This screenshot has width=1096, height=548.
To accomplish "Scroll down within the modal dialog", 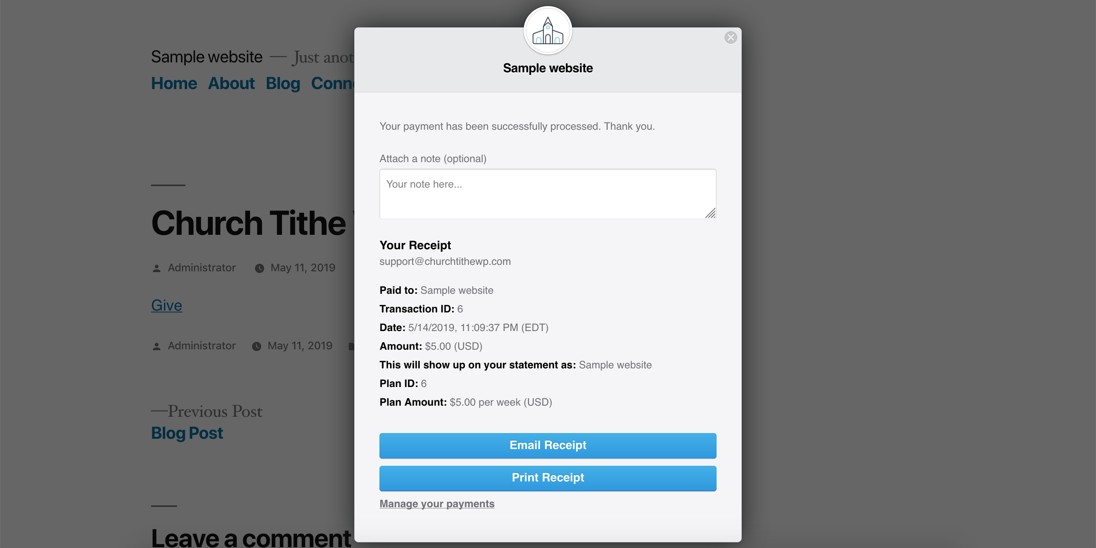I will (x=548, y=315).
